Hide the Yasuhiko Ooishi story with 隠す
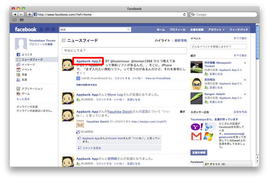The width and height of the screenshot is (269, 180). coord(182,112)
